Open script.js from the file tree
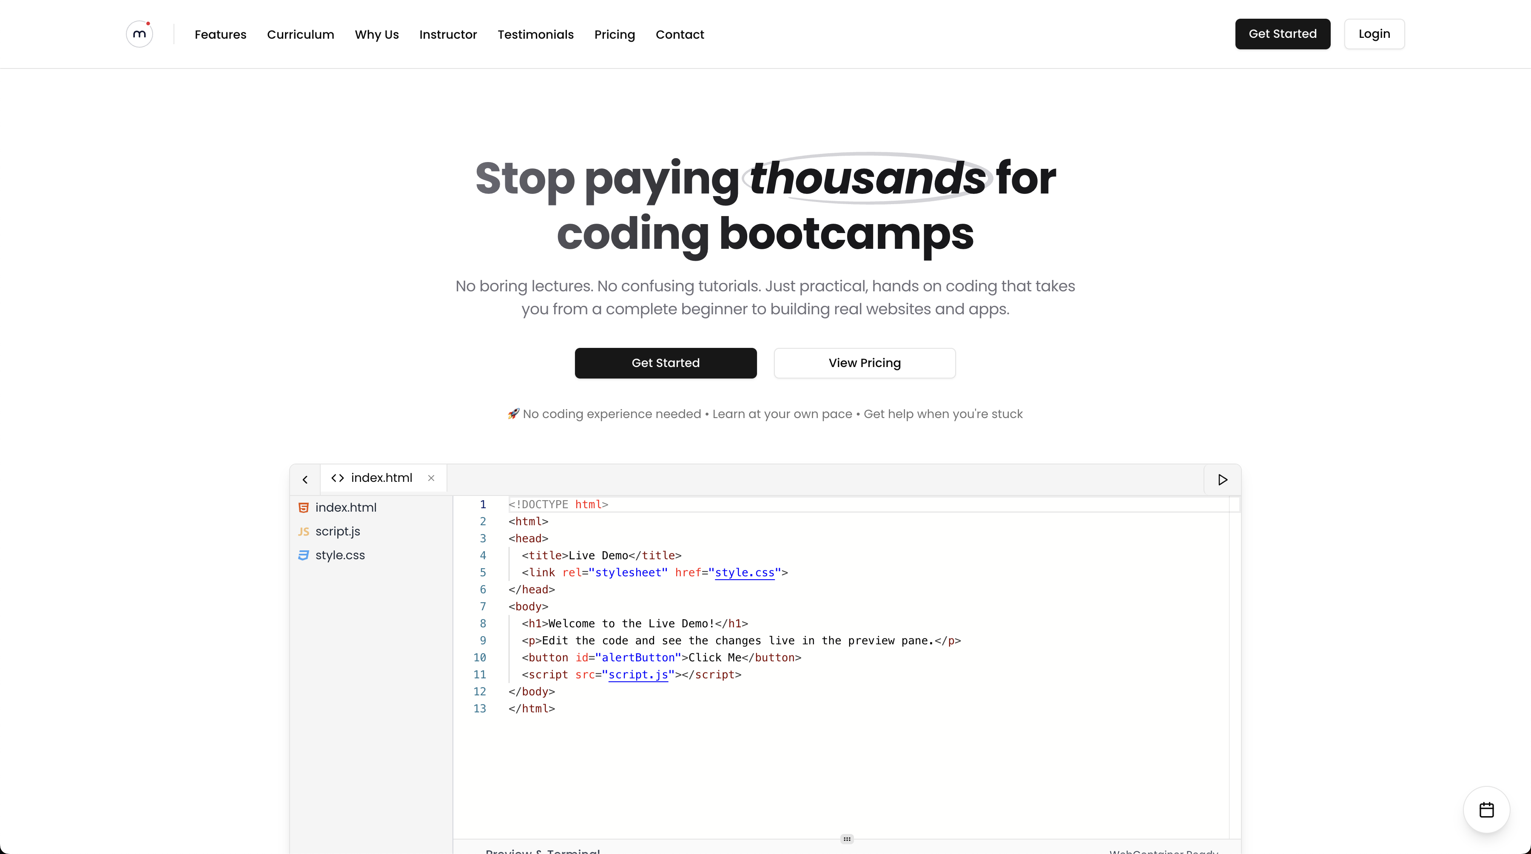This screenshot has width=1531, height=854. pos(337,532)
